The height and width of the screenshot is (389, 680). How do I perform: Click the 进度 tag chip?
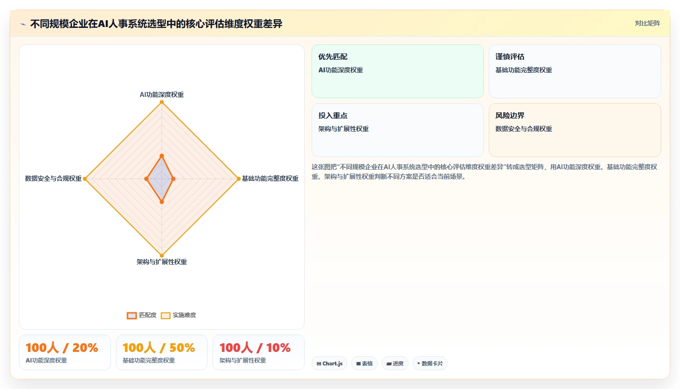pyautogui.click(x=395, y=363)
